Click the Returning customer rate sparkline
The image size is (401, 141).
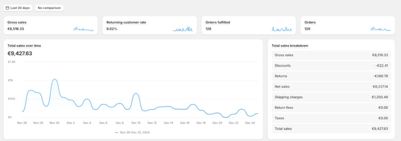coord(182,29)
